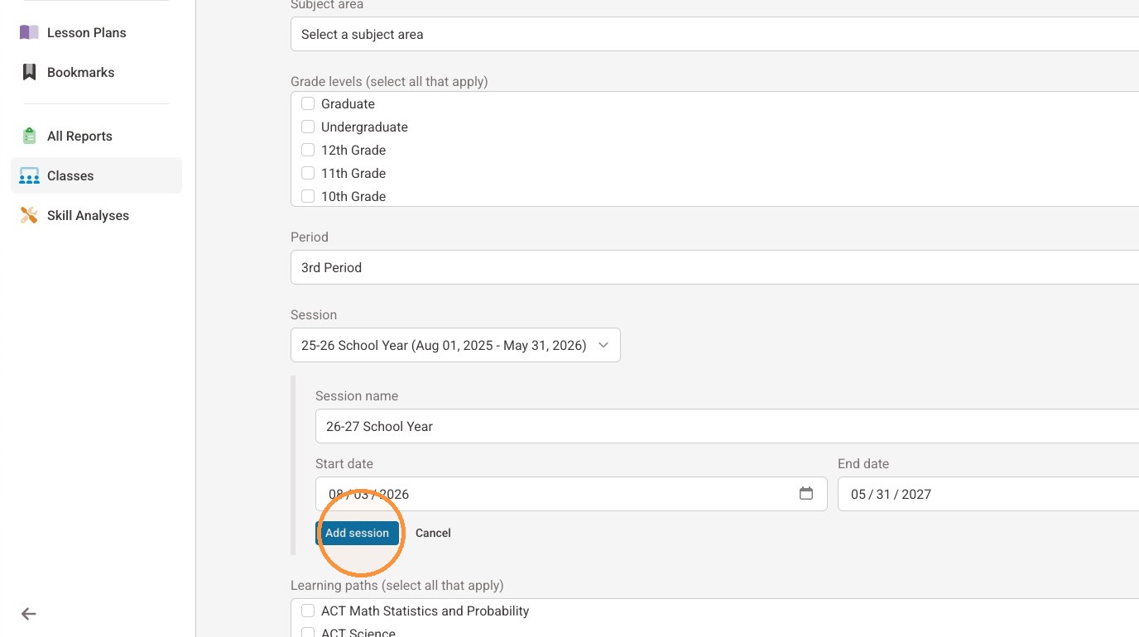The height and width of the screenshot is (637, 1139).
Task: Check the Graduate grade level box
Action: click(308, 103)
